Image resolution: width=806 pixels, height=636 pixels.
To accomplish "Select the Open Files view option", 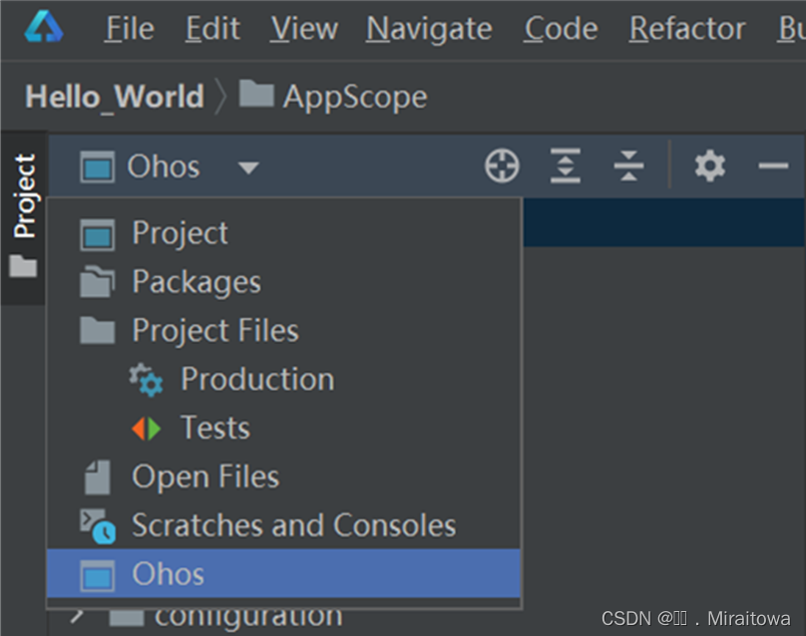I will (x=283, y=477).
